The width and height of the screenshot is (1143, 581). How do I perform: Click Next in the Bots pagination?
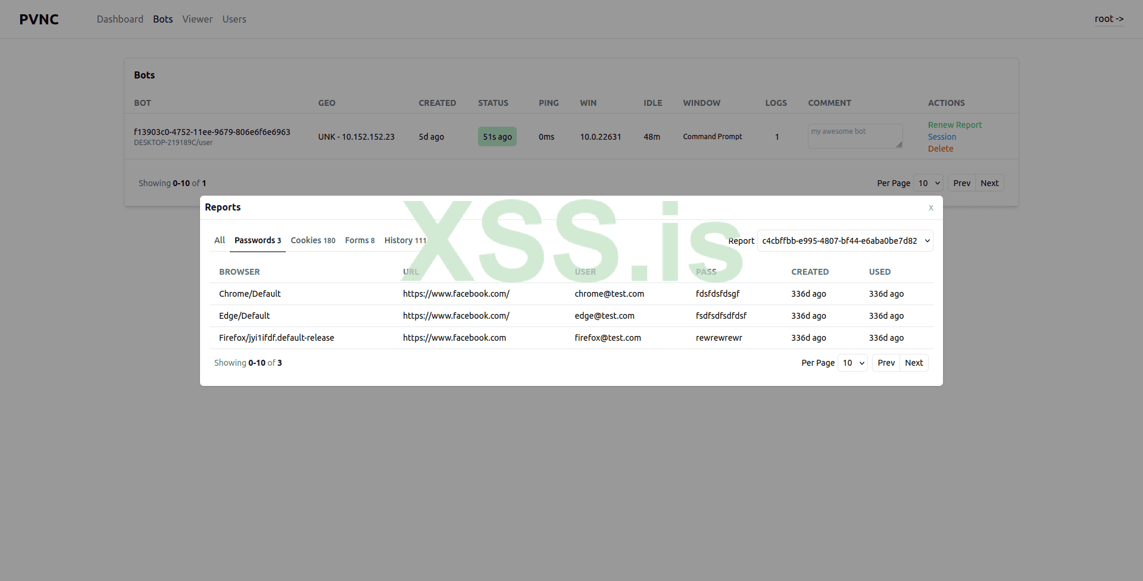coord(990,183)
